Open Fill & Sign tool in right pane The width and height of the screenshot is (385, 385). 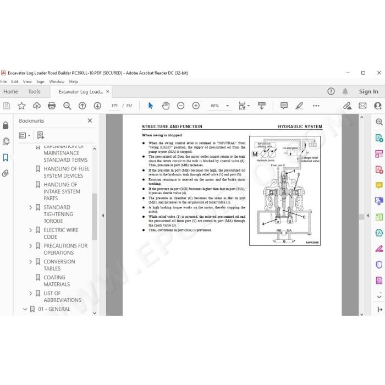379,249
